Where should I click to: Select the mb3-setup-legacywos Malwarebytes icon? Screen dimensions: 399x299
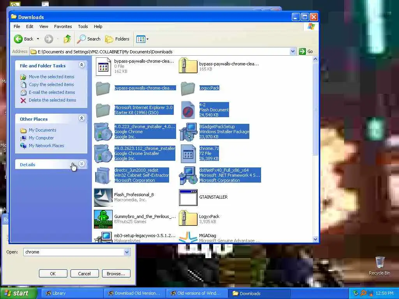[x=103, y=237]
